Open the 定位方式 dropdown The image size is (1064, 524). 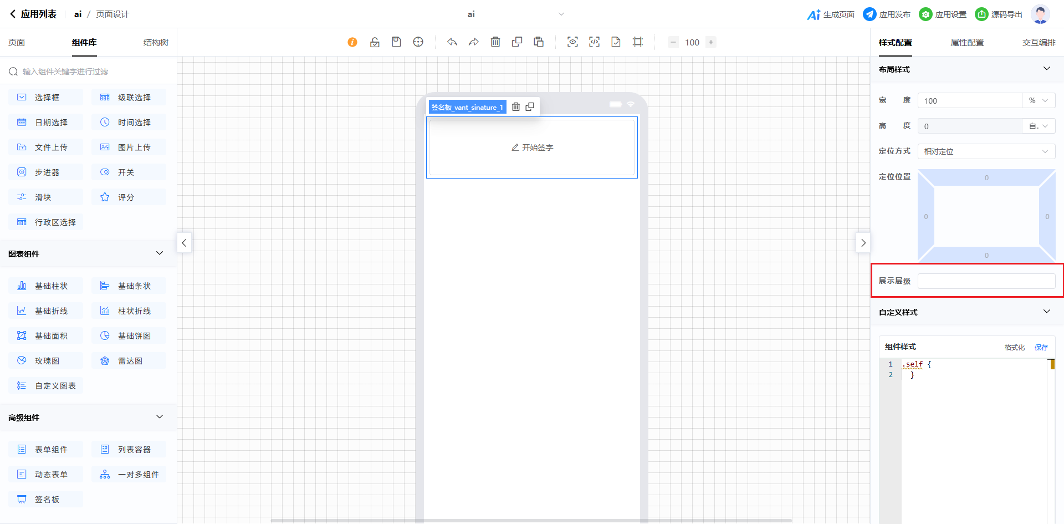pos(986,151)
